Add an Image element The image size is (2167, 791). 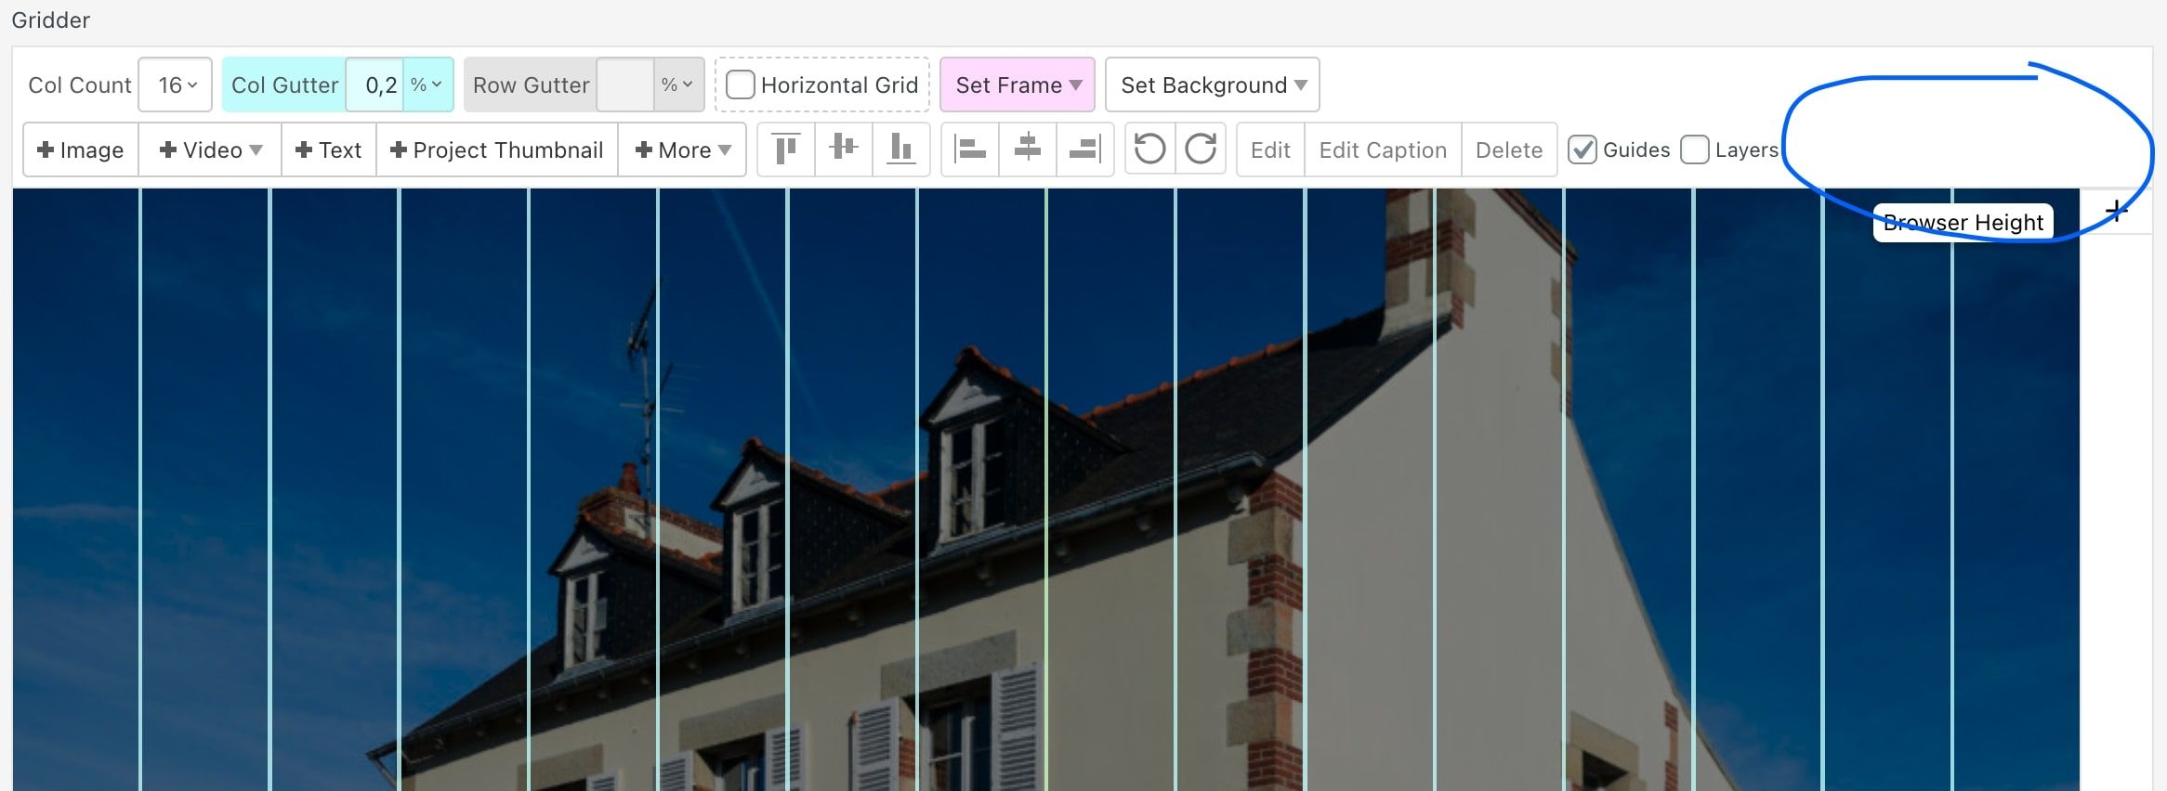click(81, 149)
